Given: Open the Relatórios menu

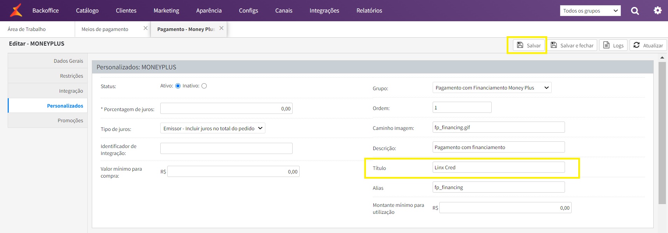Looking at the screenshot, I should point(369,10).
